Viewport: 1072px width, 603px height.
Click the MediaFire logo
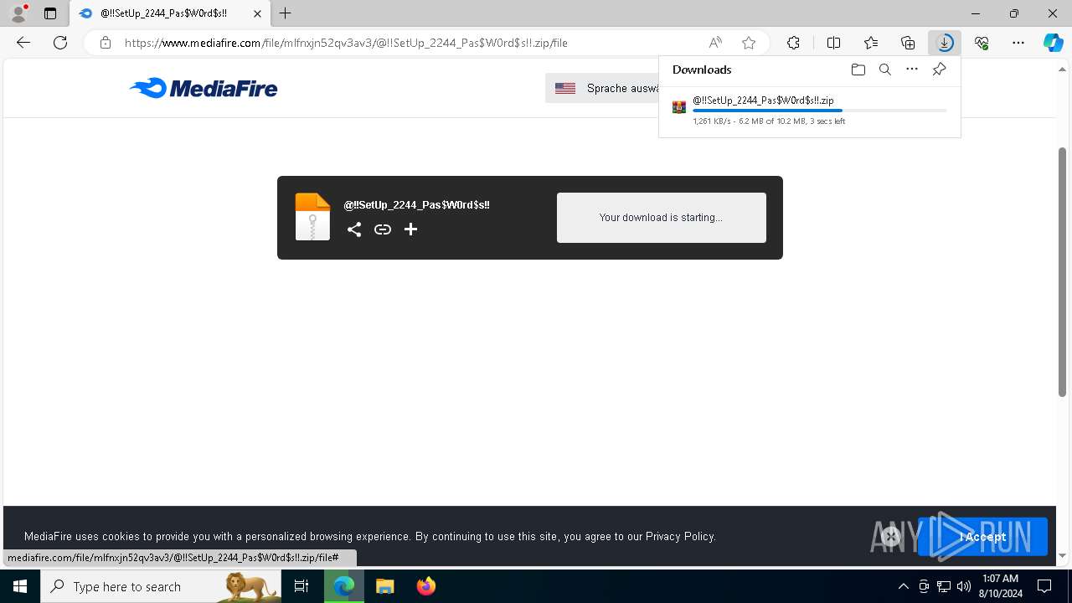[204, 88]
